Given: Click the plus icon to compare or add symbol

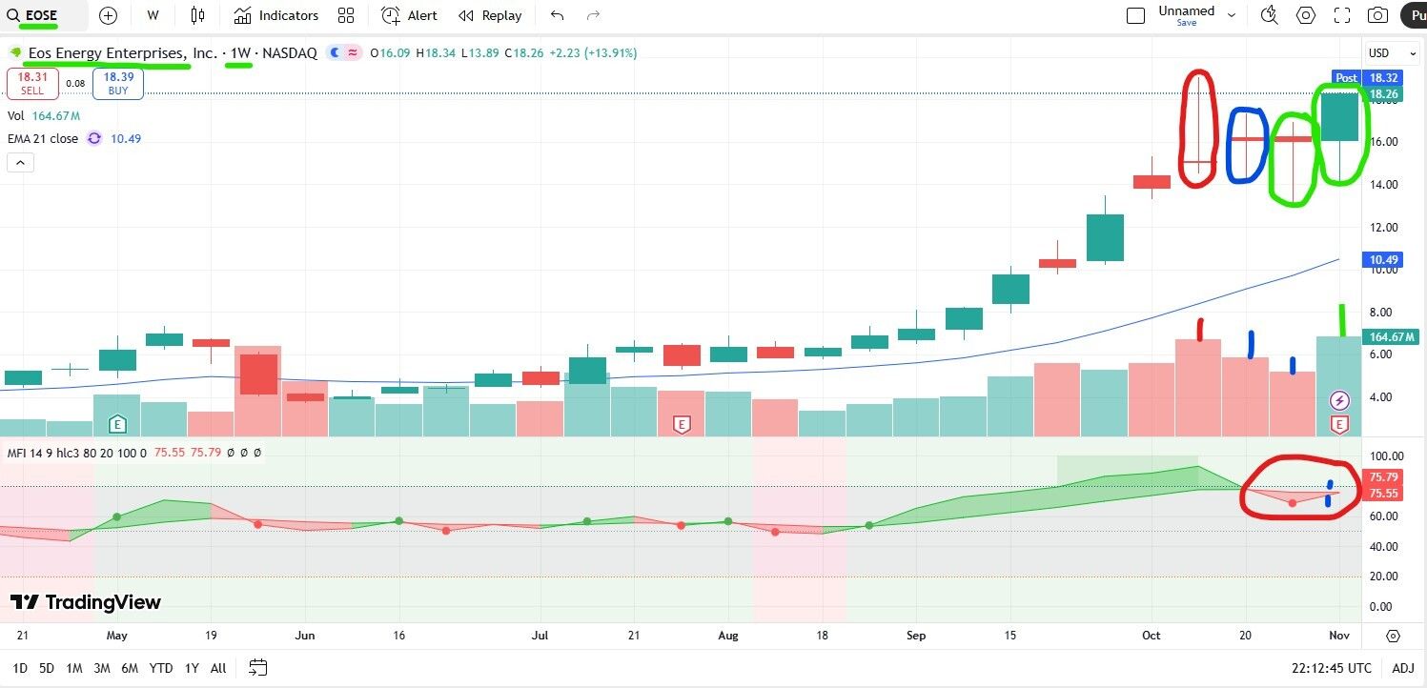Looking at the screenshot, I should pyautogui.click(x=108, y=15).
